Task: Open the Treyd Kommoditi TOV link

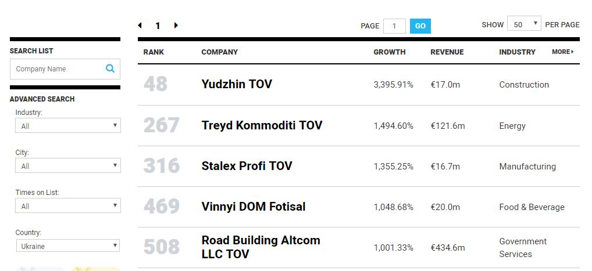Action: coord(262,125)
